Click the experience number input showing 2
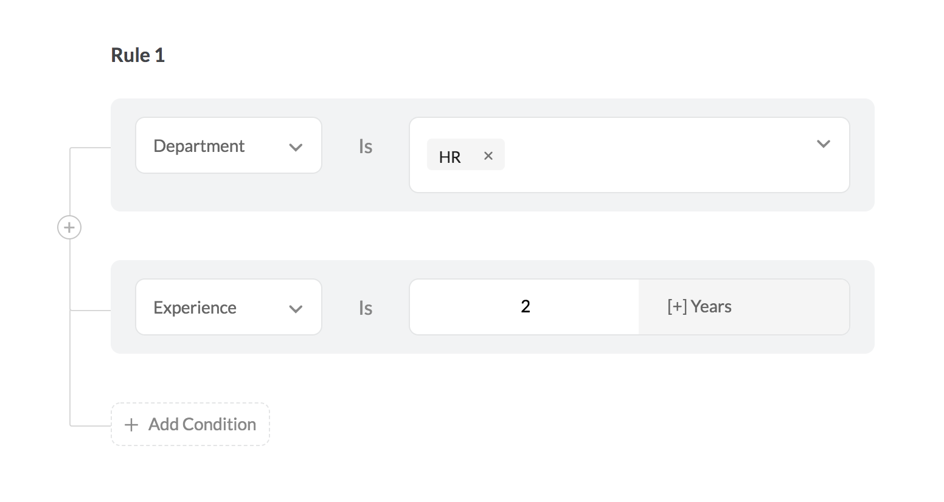 coord(524,307)
